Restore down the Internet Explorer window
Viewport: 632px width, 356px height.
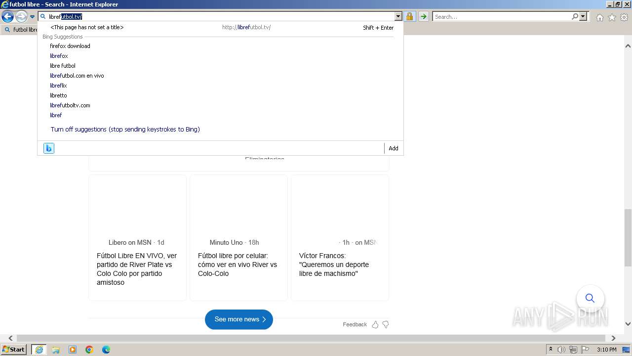(x=617, y=4)
